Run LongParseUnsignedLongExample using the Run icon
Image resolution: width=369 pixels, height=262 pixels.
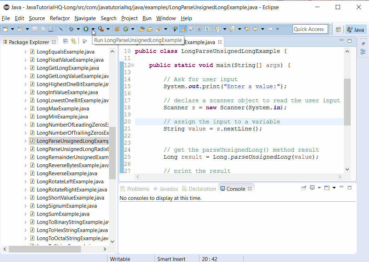[x=86, y=29]
